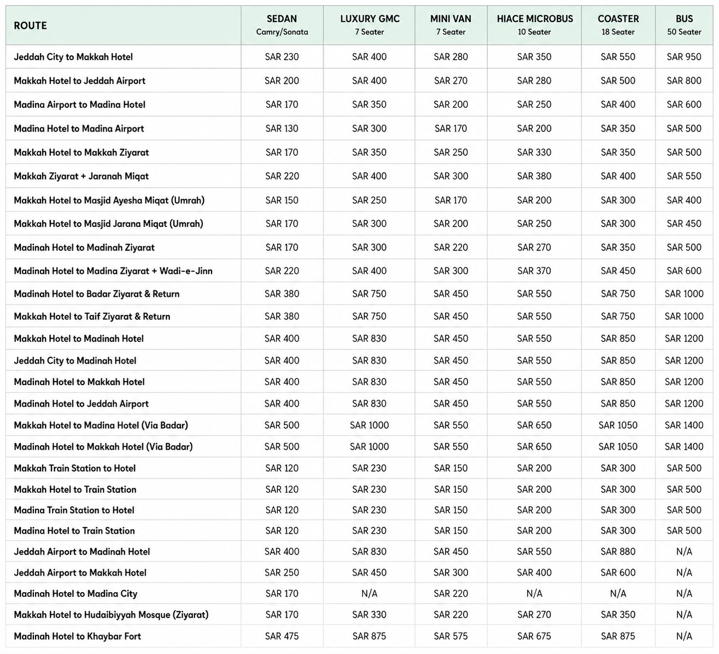Select SAR 1000 bus price for Badar Ziyarat & Return
This screenshot has height=654, width=719.
(x=684, y=294)
